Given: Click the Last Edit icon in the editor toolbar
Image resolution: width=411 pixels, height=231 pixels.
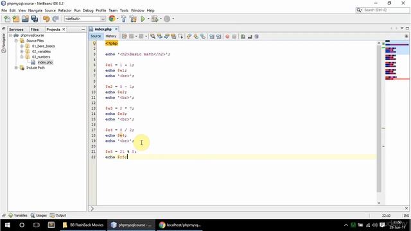Looking at the screenshot, I should (124, 37).
